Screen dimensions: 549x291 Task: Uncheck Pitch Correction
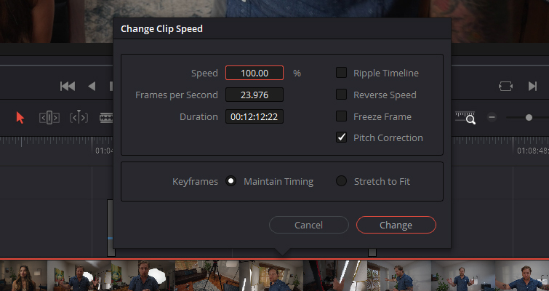pos(341,137)
